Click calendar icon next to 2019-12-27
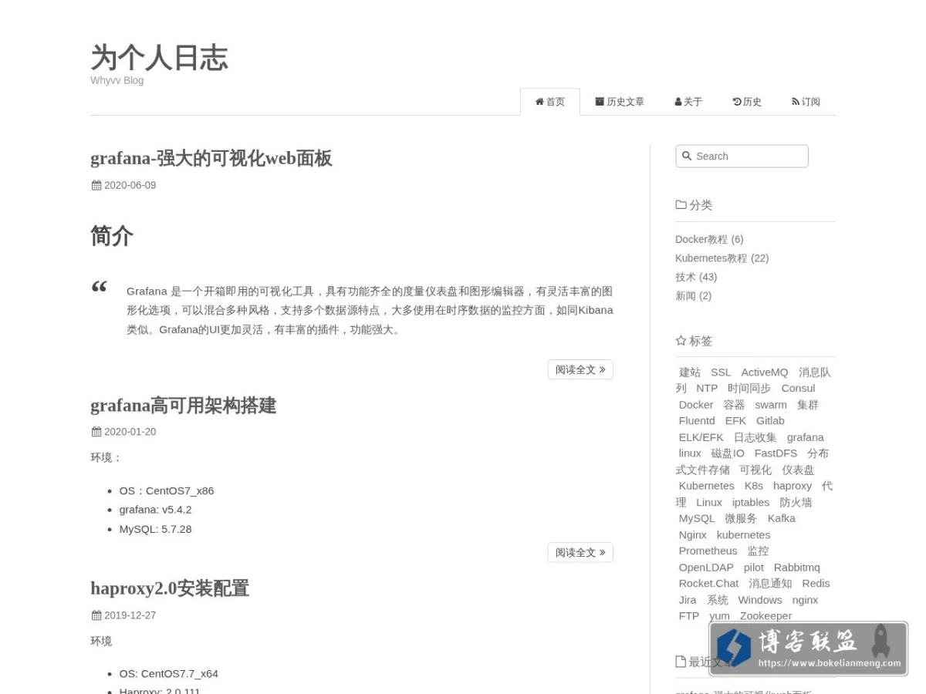The height and width of the screenshot is (694, 926). click(96, 615)
